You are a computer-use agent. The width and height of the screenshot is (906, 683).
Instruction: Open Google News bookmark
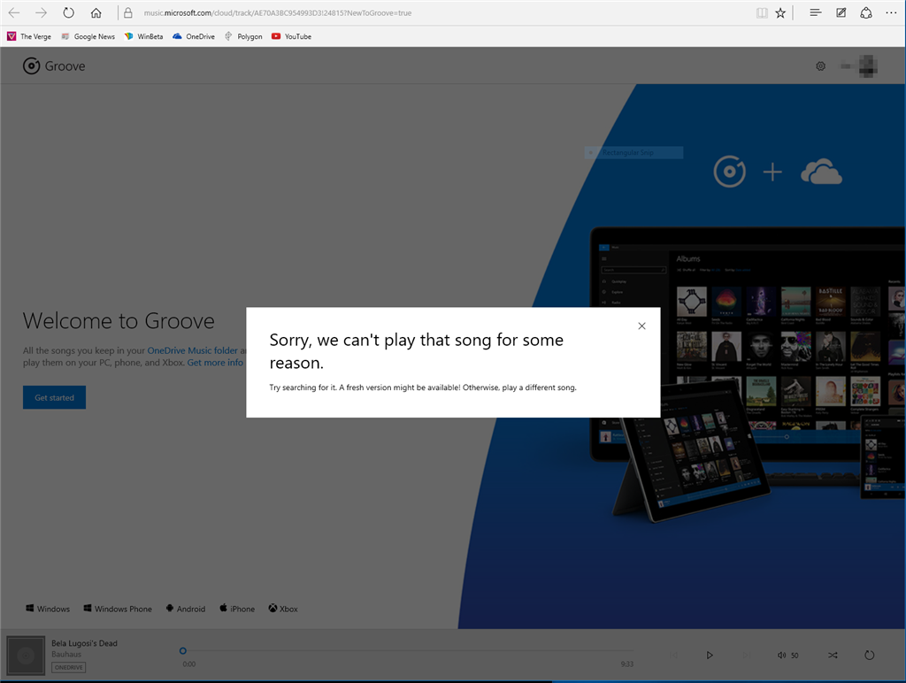tap(88, 36)
